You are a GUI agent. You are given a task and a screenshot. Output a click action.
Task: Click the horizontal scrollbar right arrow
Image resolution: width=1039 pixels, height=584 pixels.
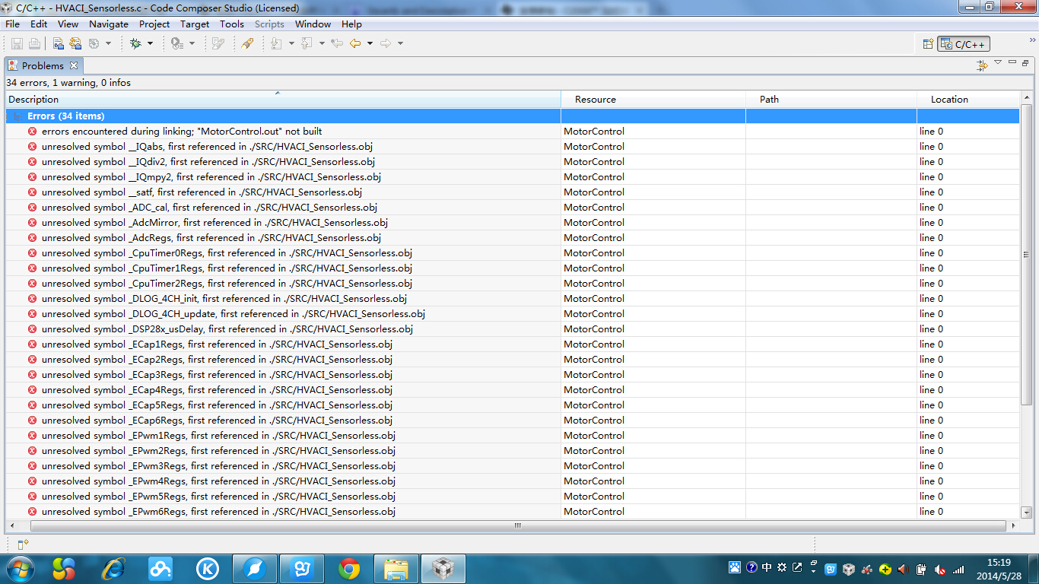pyautogui.click(x=1013, y=525)
